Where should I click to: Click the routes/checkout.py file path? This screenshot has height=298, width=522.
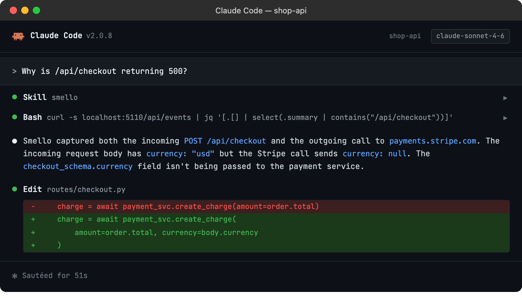click(86, 190)
